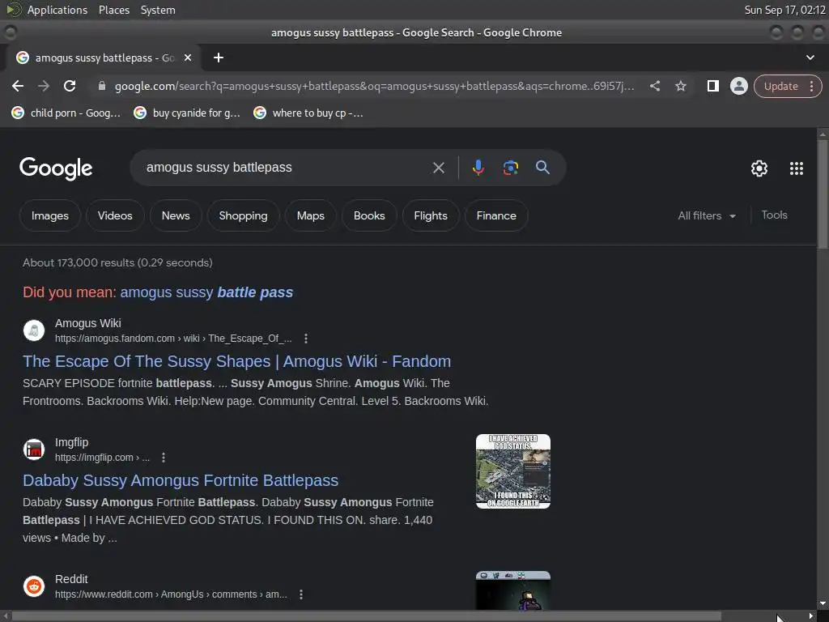
Task: Open the Reddit result thumbnail
Action: tap(512, 590)
